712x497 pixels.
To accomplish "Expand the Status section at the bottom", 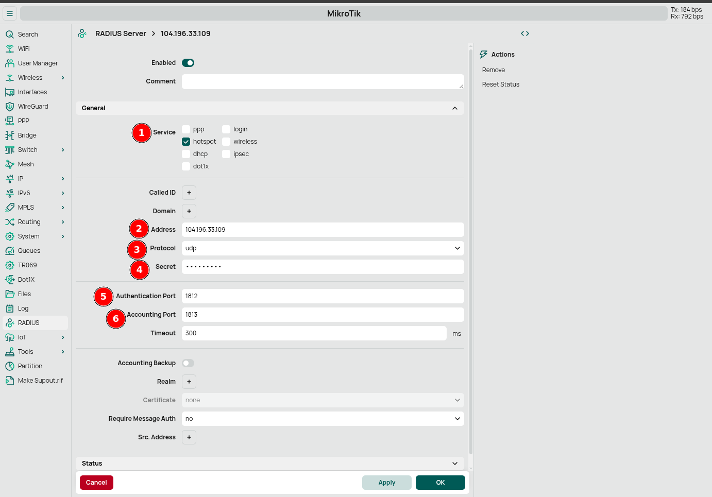I will [455, 463].
